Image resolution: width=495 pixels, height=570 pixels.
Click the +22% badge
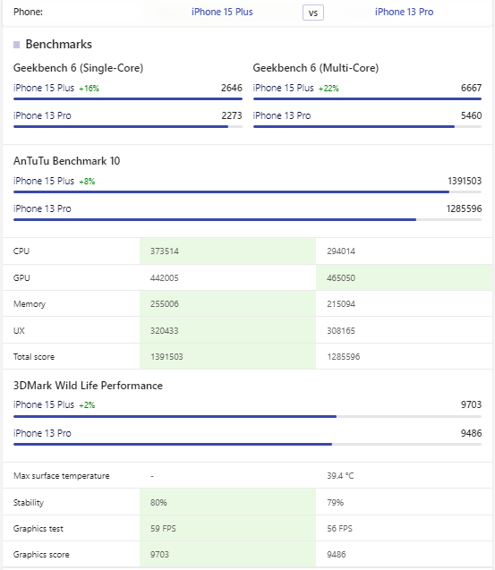[329, 89]
